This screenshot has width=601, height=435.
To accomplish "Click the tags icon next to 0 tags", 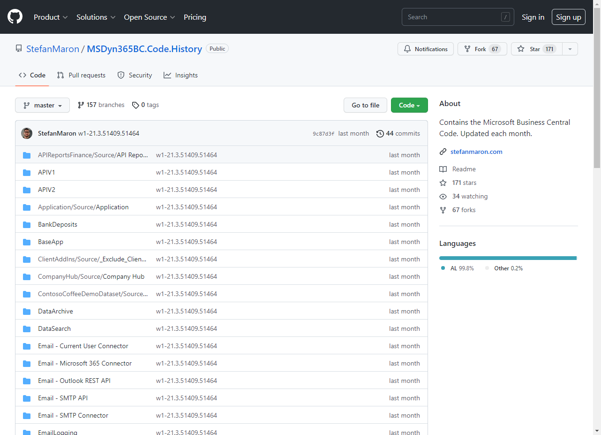I will pos(135,105).
